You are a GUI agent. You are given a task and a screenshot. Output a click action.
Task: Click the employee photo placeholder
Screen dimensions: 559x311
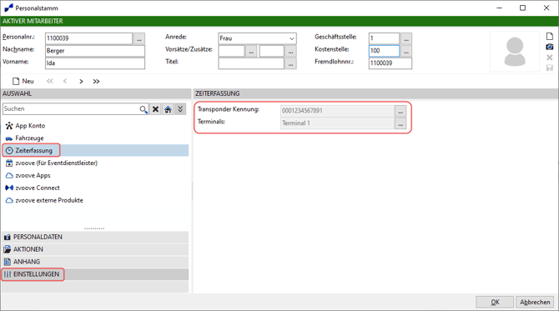click(515, 52)
